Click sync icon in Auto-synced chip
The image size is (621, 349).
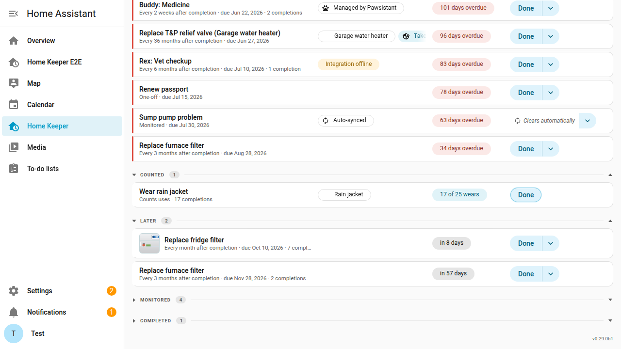click(326, 120)
